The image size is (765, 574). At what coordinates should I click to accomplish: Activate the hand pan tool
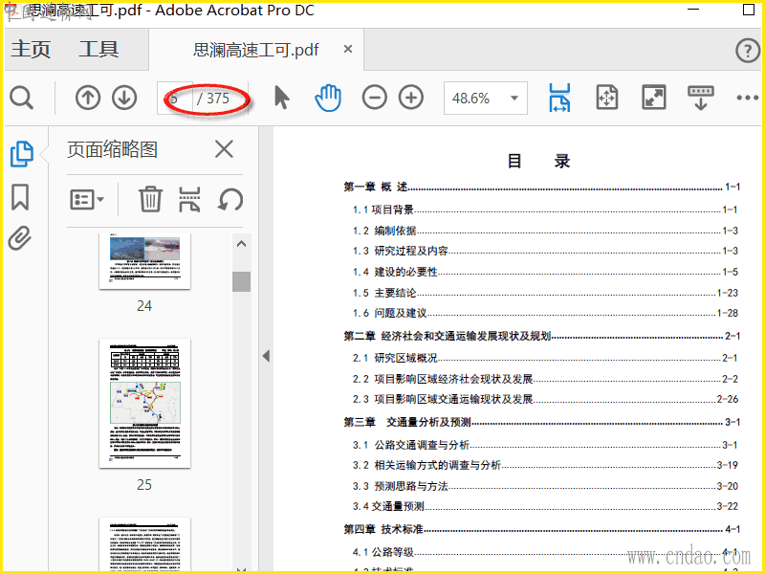(x=328, y=98)
